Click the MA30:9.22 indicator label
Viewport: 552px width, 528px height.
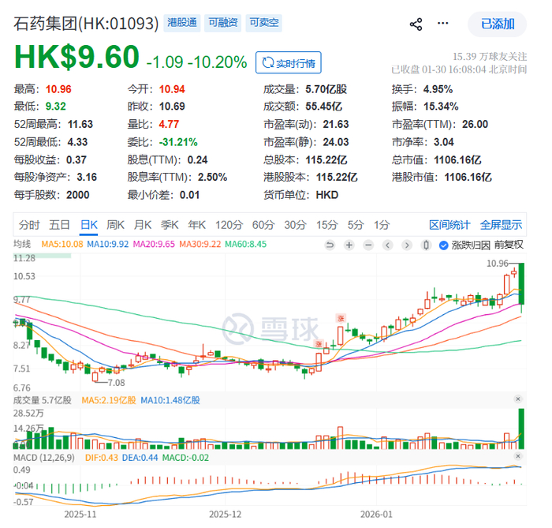200,244
